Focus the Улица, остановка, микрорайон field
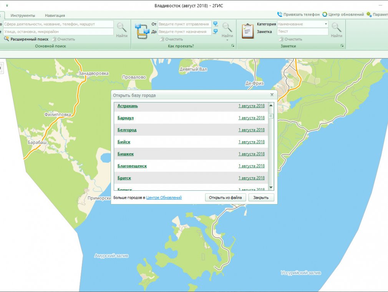Image resolution: width=388 pixels, height=292 pixels. coord(58,31)
